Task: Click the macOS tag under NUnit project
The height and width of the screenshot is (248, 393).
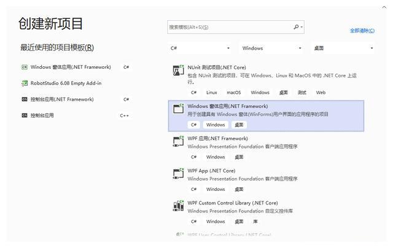Action: tap(233, 93)
